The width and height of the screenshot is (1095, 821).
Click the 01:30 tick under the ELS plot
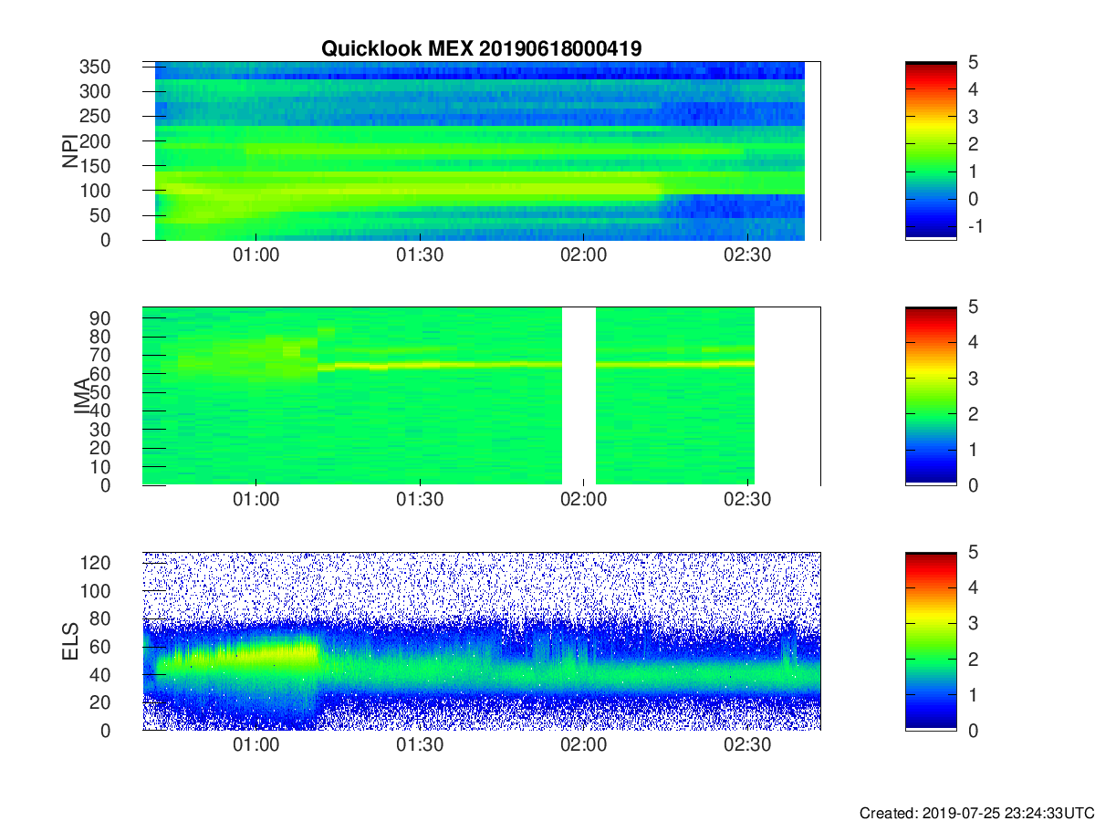pyautogui.click(x=420, y=746)
